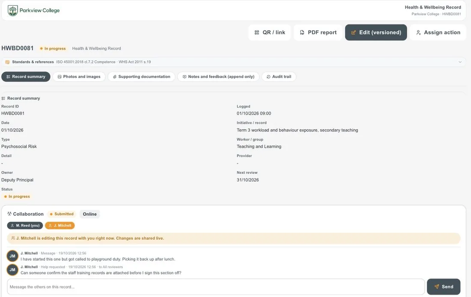
Task: Expand the Standards & references chevron
Action: 460,62
